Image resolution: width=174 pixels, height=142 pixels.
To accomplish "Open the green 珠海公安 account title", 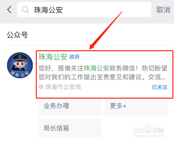I will click(x=53, y=57).
